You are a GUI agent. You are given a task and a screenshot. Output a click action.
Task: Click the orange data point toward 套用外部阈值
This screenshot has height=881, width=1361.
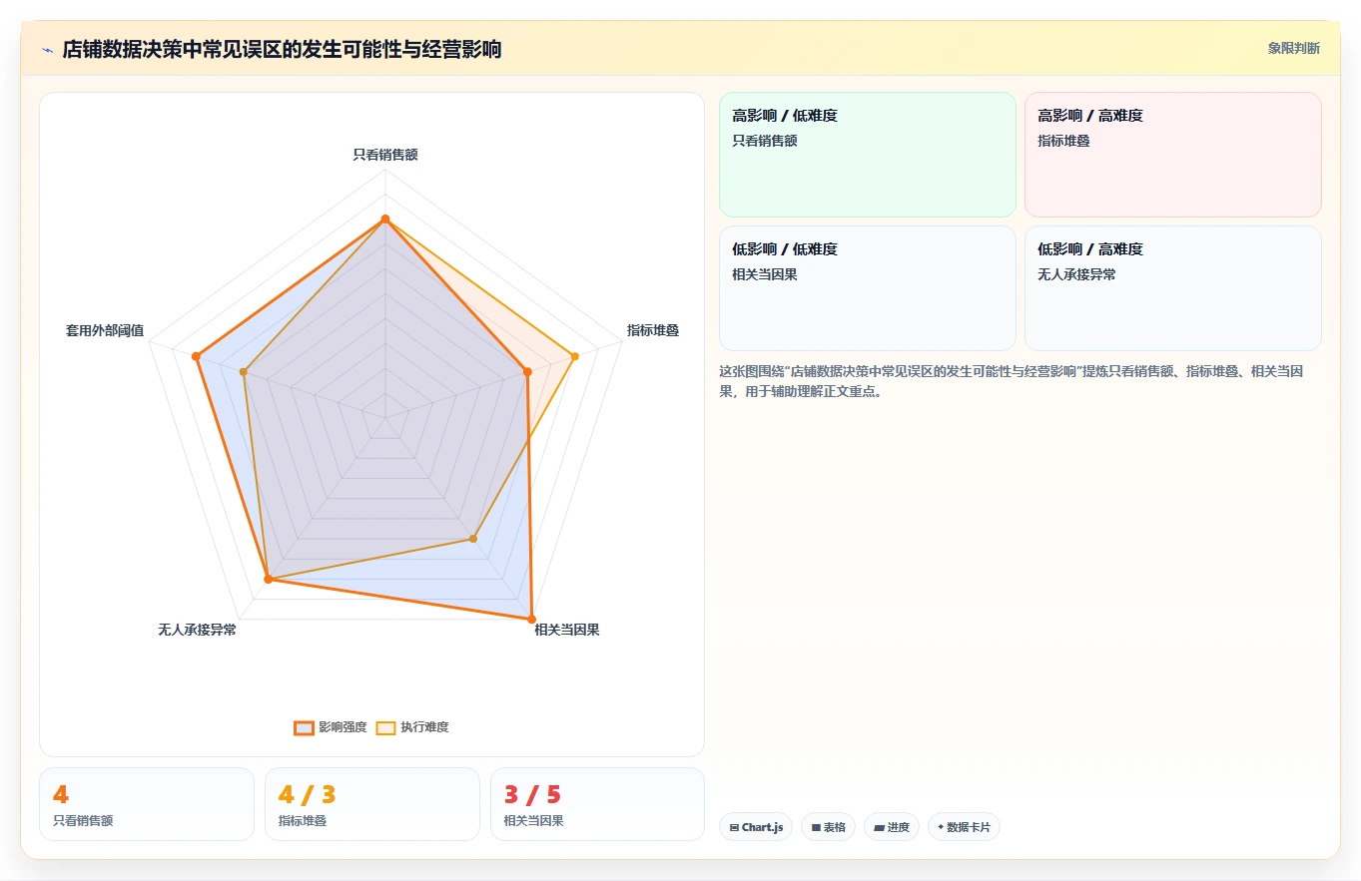click(197, 356)
